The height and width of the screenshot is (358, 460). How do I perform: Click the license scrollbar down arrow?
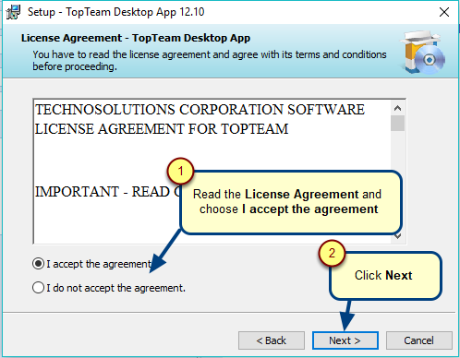click(398, 236)
